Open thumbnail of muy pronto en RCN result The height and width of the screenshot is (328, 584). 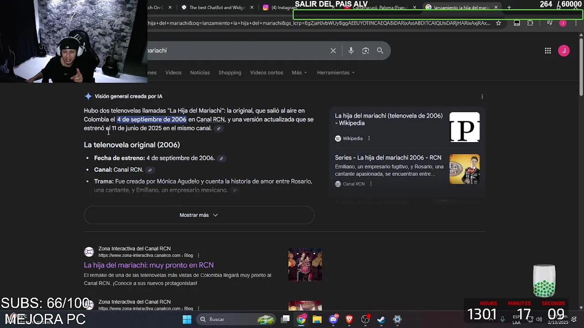305,265
